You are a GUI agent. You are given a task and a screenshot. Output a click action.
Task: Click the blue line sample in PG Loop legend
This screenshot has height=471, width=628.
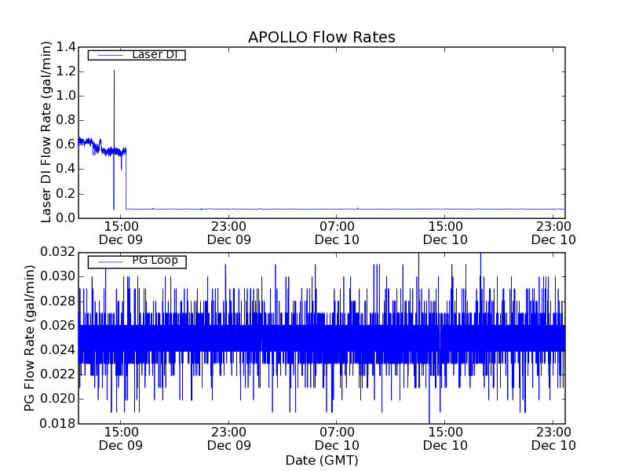(x=108, y=261)
